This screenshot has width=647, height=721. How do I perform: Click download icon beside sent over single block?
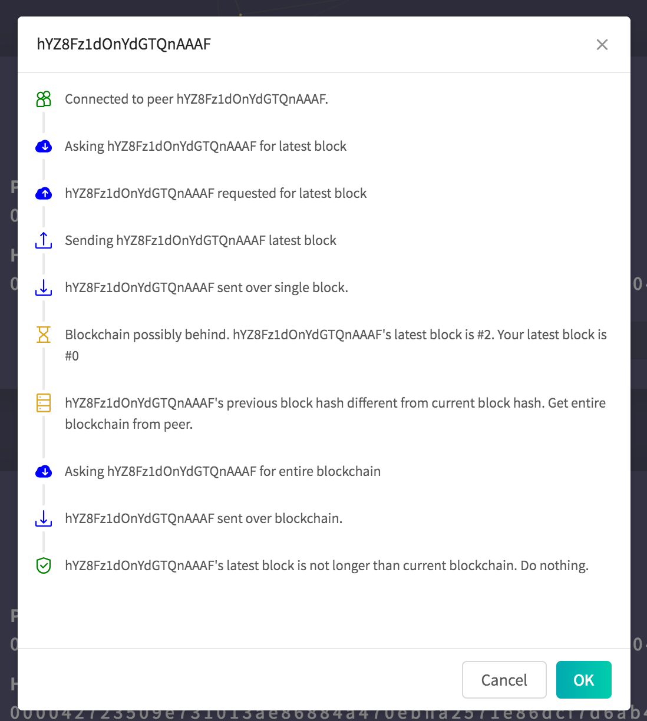[x=44, y=287]
